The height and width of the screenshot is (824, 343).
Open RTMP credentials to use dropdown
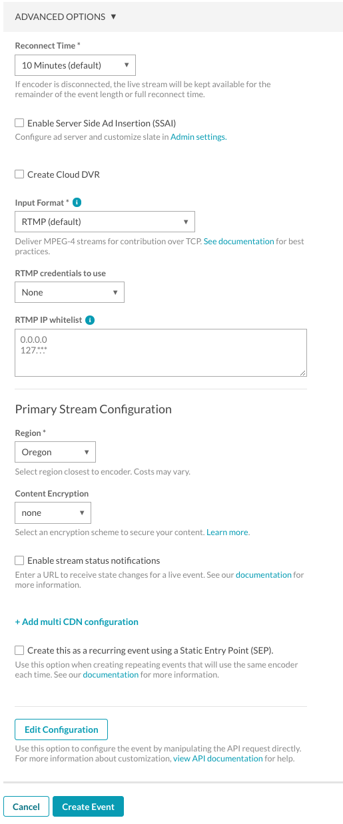(69, 292)
